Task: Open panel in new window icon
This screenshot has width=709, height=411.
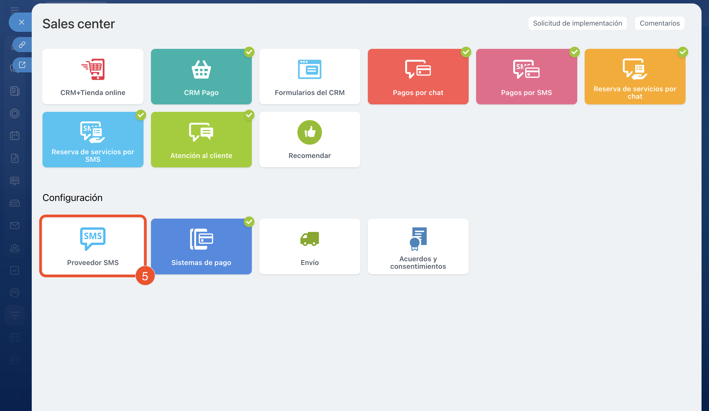Action: [x=22, y=65]
